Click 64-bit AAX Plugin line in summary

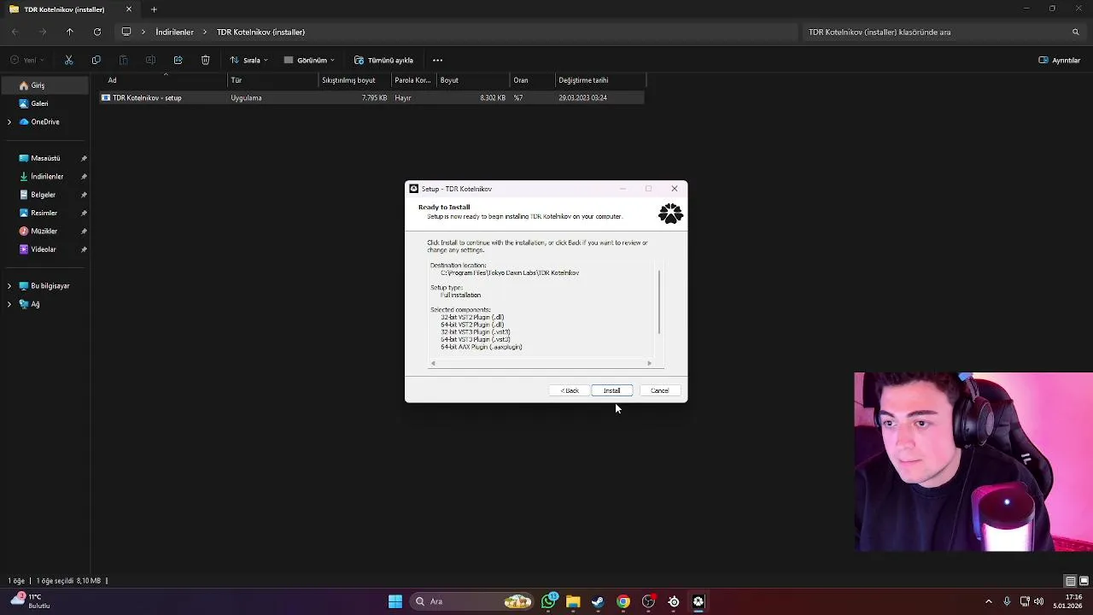tap(482, 347)
